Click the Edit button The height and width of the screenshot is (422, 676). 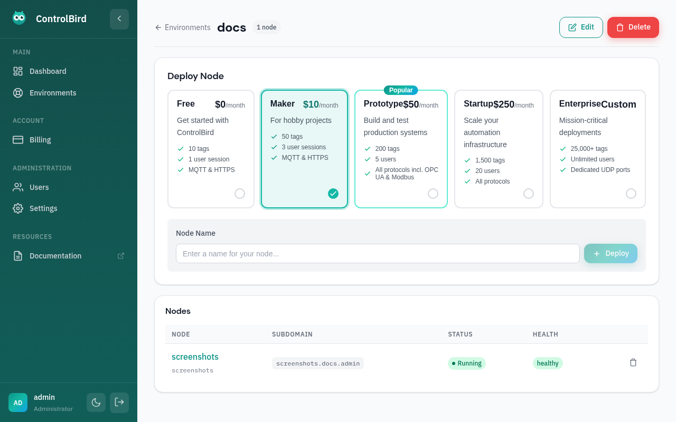pos(581,27)
